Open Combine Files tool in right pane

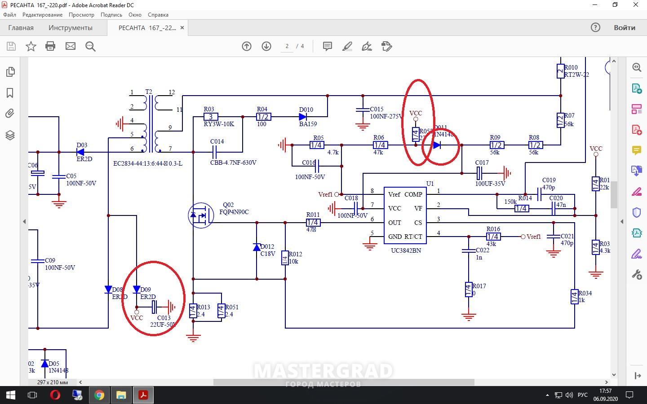637,171
